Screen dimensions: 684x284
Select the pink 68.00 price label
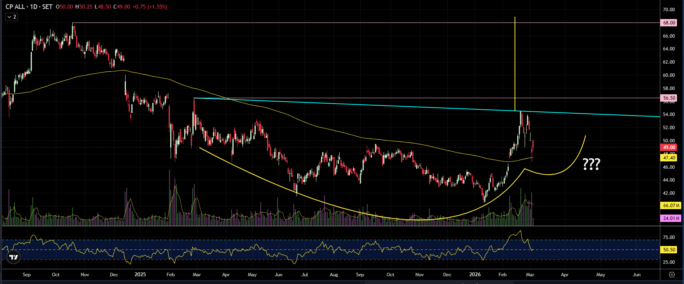click(x=669, y=23)
